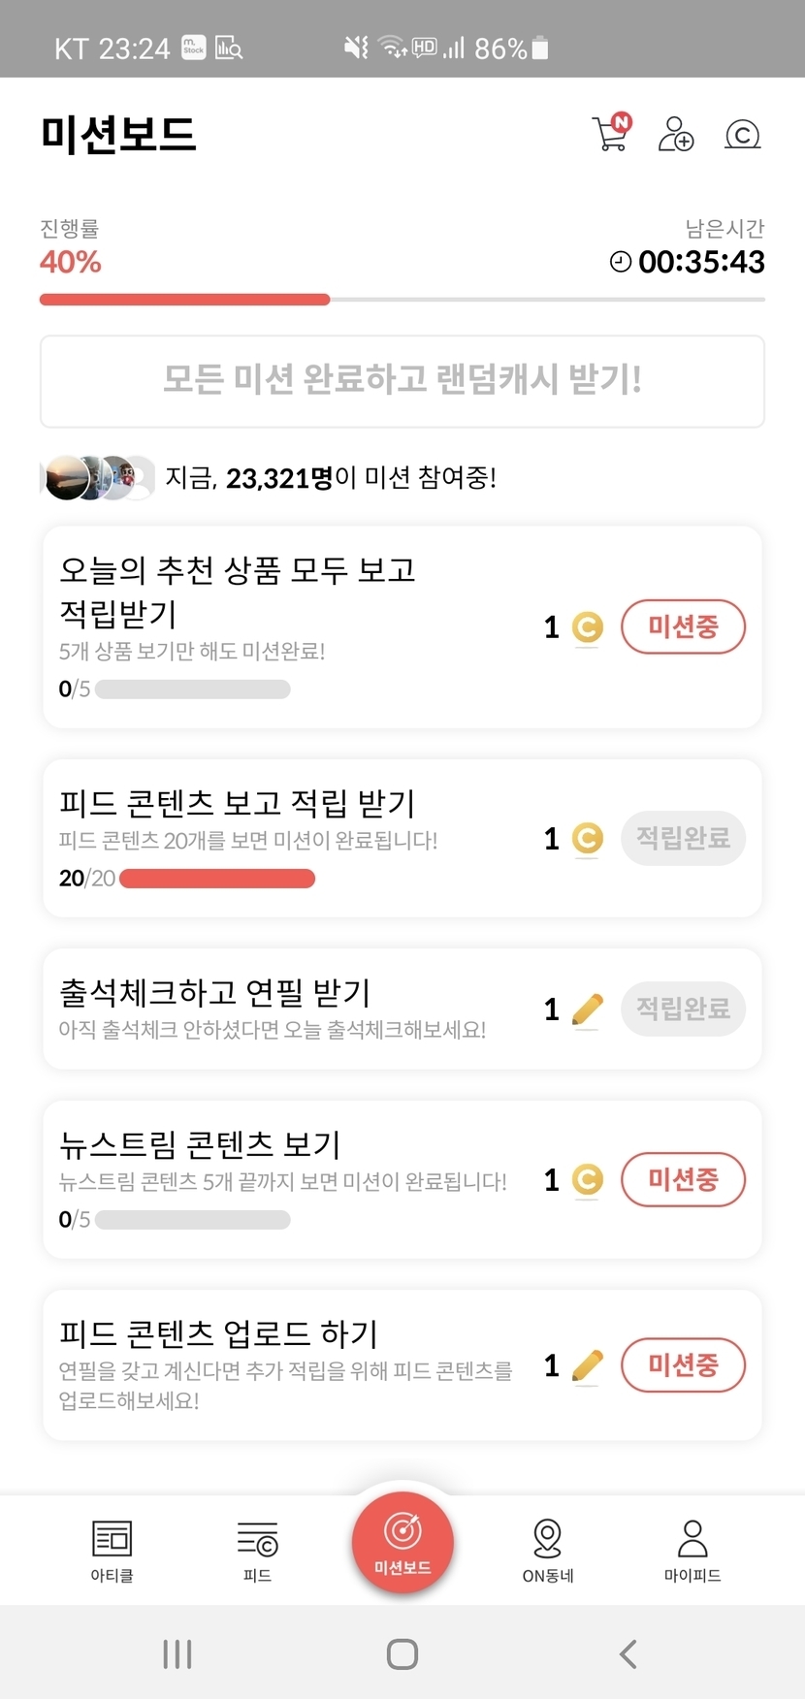Tap 미션중 for 오늘의 추천 상품 mission
Screen dimensions: 805x1699
[x=683, y=626]
